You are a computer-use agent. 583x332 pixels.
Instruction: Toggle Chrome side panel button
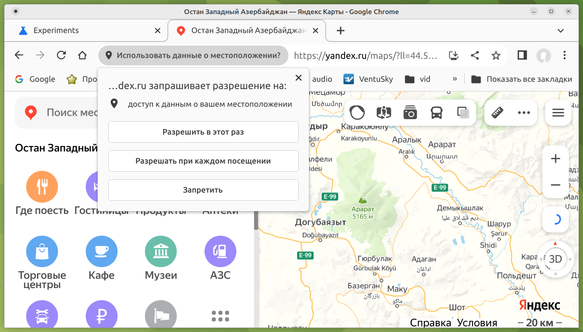522,55
